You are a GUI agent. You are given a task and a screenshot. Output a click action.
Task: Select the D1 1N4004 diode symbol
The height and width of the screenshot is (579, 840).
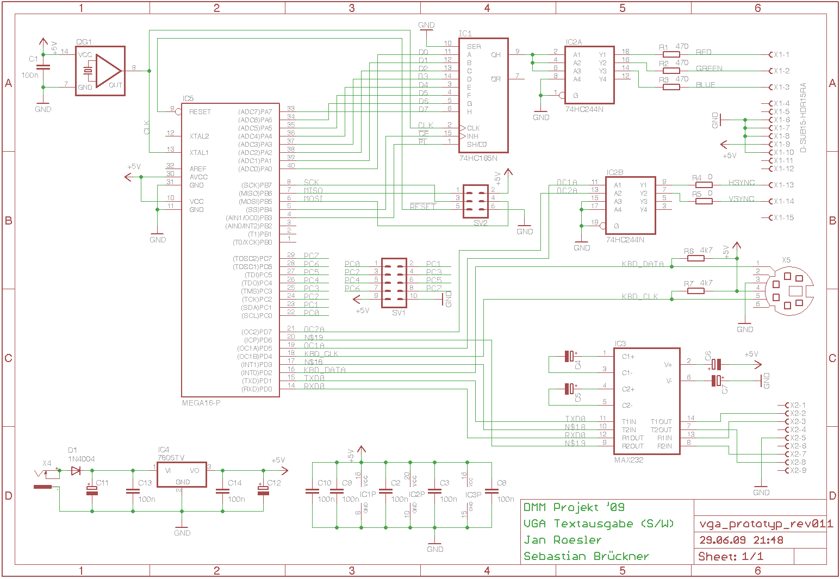click(76, 471)
